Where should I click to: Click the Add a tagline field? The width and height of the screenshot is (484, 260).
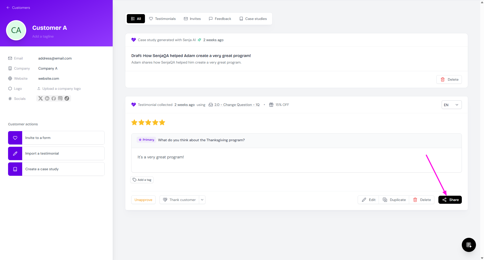(43, 36)
